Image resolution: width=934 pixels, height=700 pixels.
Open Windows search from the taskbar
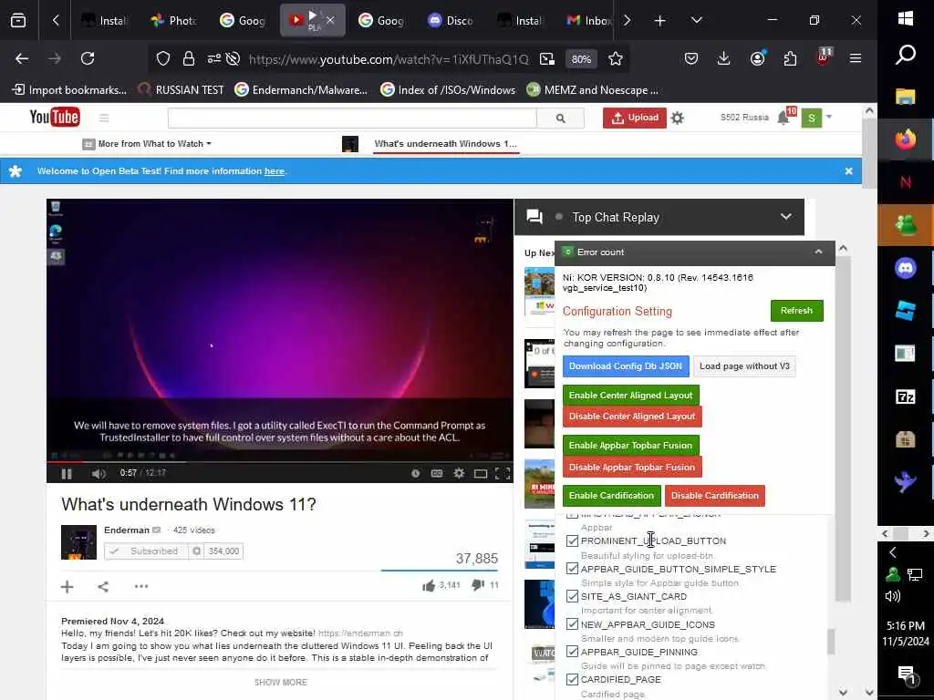906,55
